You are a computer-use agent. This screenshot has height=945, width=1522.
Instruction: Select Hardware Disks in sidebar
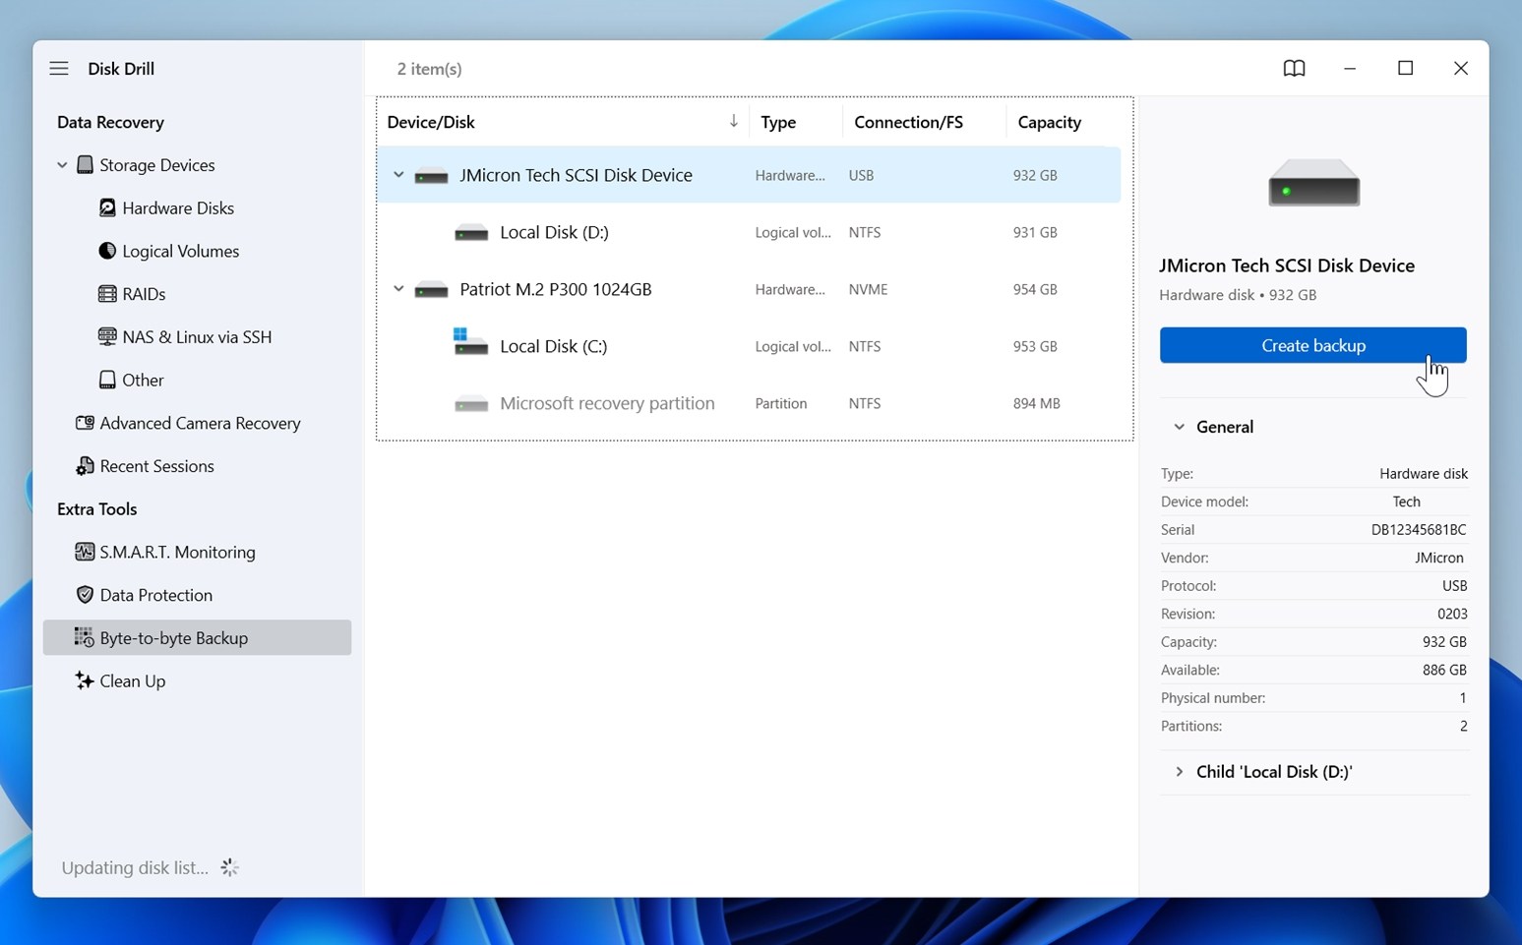tap(177, 208)
